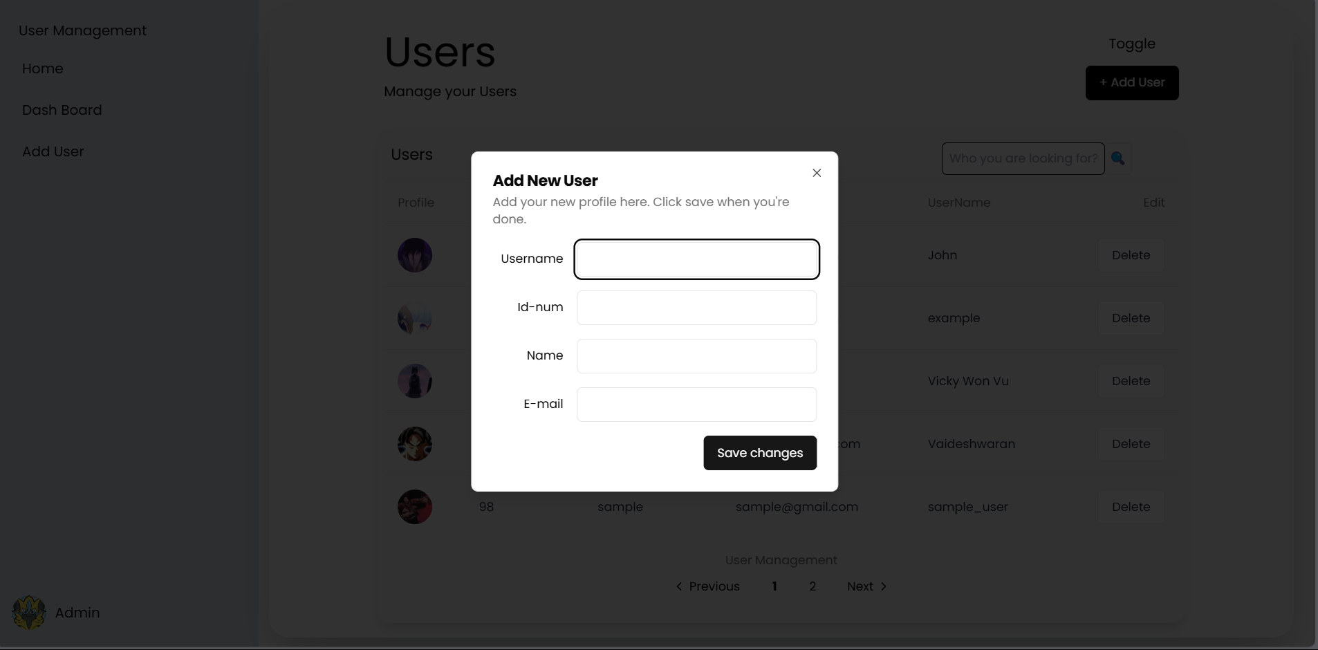The width and height of the screenshot is (1318, 650).
Task: Click the + Add User button
Action: click(x=1132, y=83)
